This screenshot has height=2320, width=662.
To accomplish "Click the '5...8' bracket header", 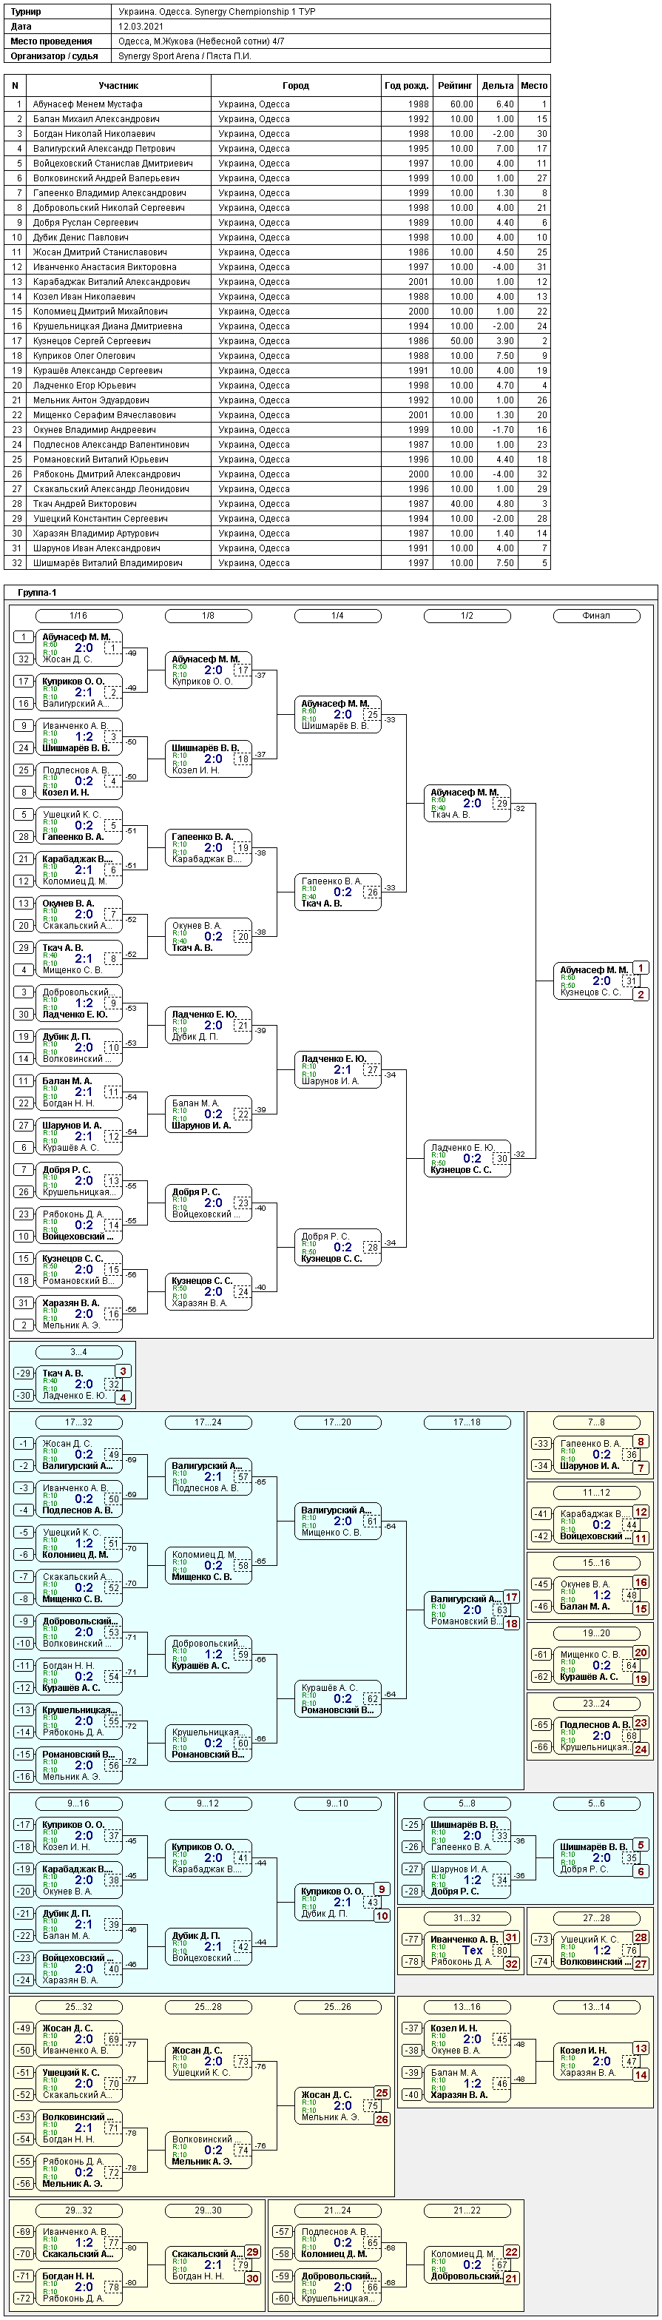I will (467, 1803).
